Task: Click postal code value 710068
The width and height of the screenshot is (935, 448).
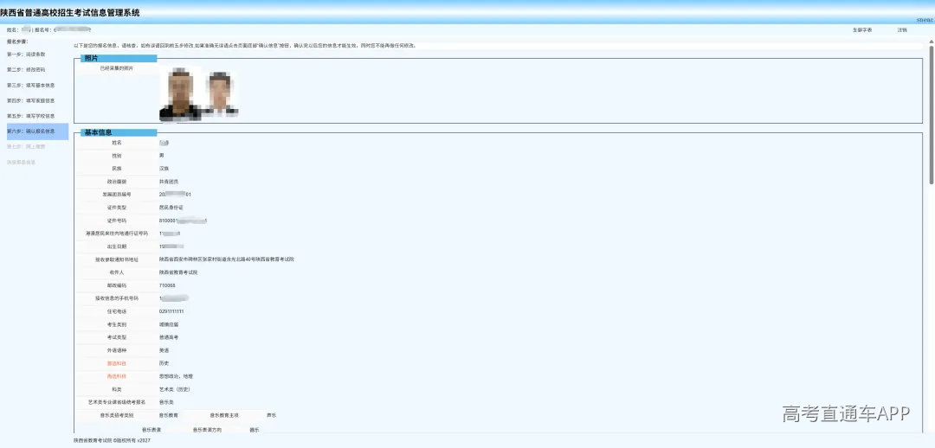Action: pyautogui.click(x=167, y=285)
